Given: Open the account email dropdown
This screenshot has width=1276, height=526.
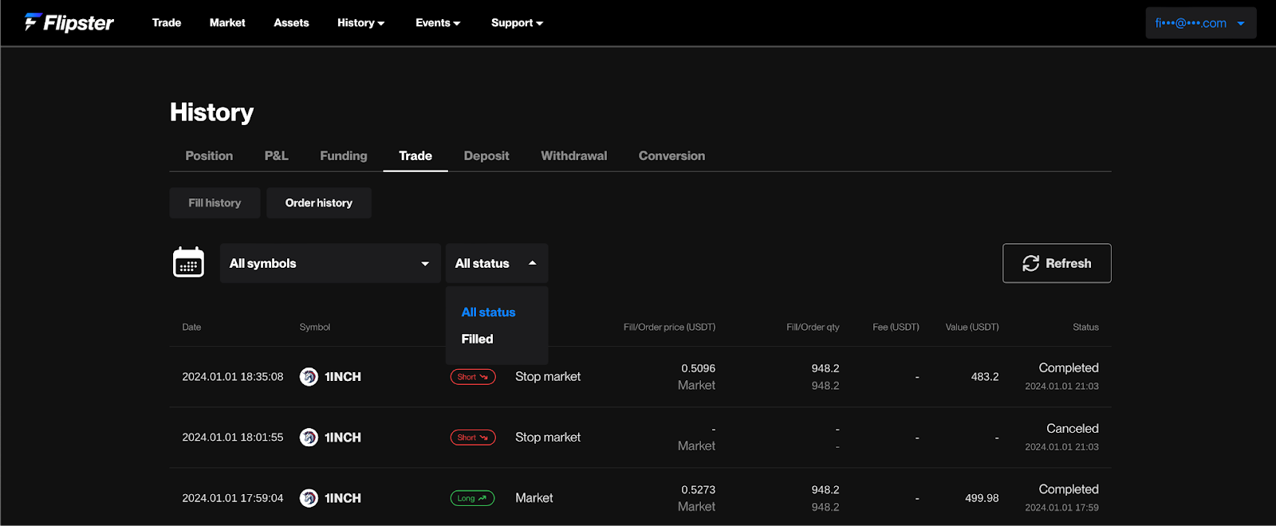Looking at the screenshot, I should tap(1201, 23).
